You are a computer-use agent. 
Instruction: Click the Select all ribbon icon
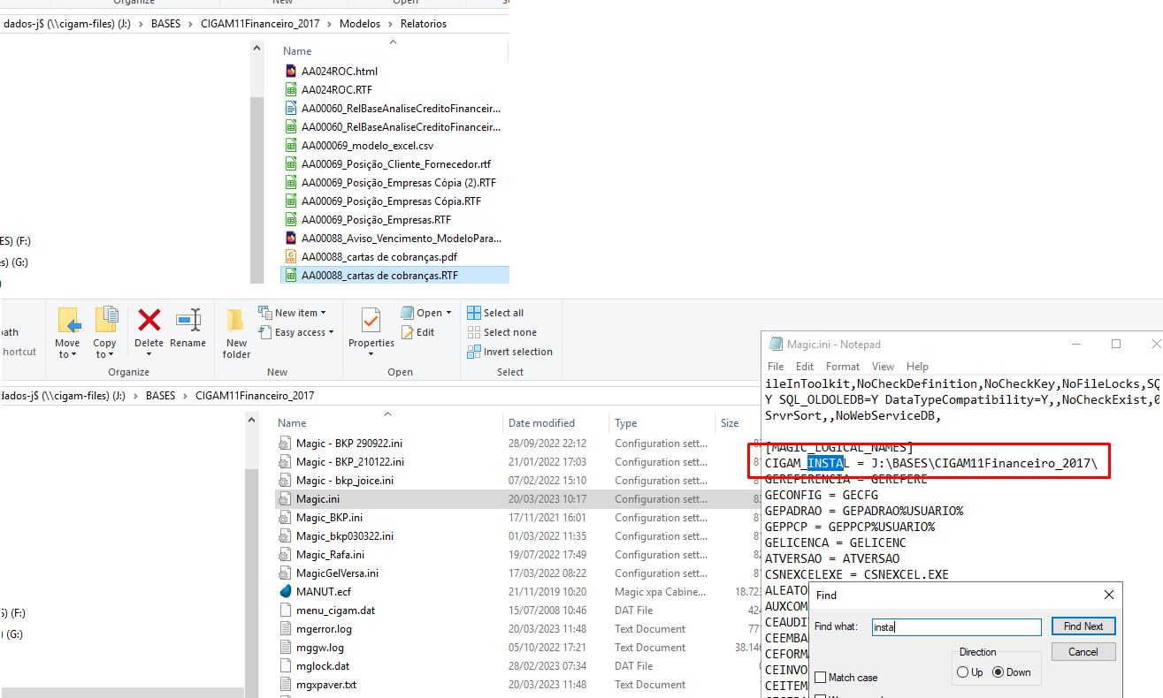(x=474, y=313)
